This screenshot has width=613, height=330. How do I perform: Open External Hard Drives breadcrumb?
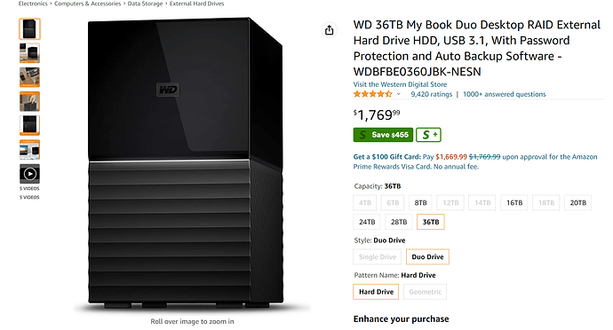(x=196, y=4)
